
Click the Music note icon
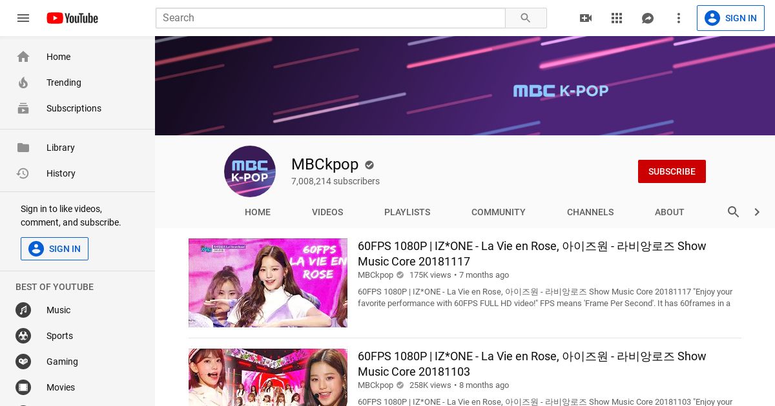coord(23,310)
